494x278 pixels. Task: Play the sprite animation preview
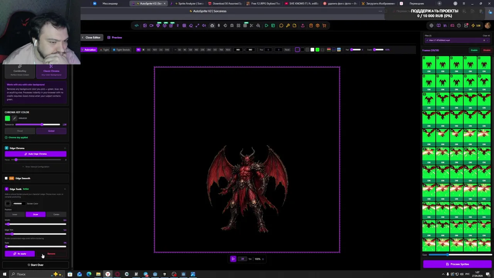point(233,259)
